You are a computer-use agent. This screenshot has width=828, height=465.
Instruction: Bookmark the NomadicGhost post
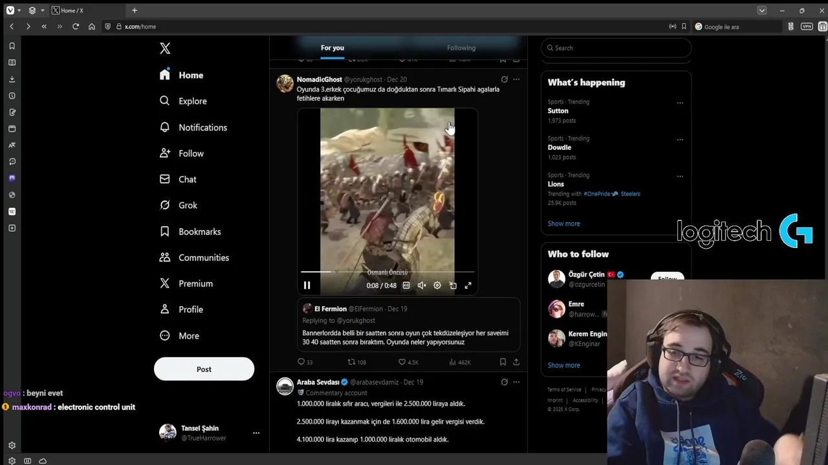click(x=503, y=362)
